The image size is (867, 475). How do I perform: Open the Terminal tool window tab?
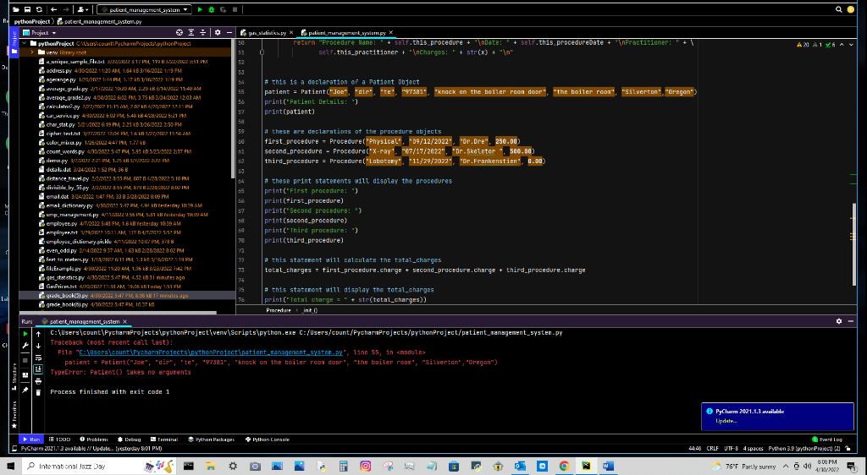165,440
